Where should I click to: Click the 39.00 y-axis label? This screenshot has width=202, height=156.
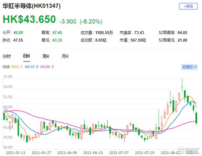tap(8, 137)
